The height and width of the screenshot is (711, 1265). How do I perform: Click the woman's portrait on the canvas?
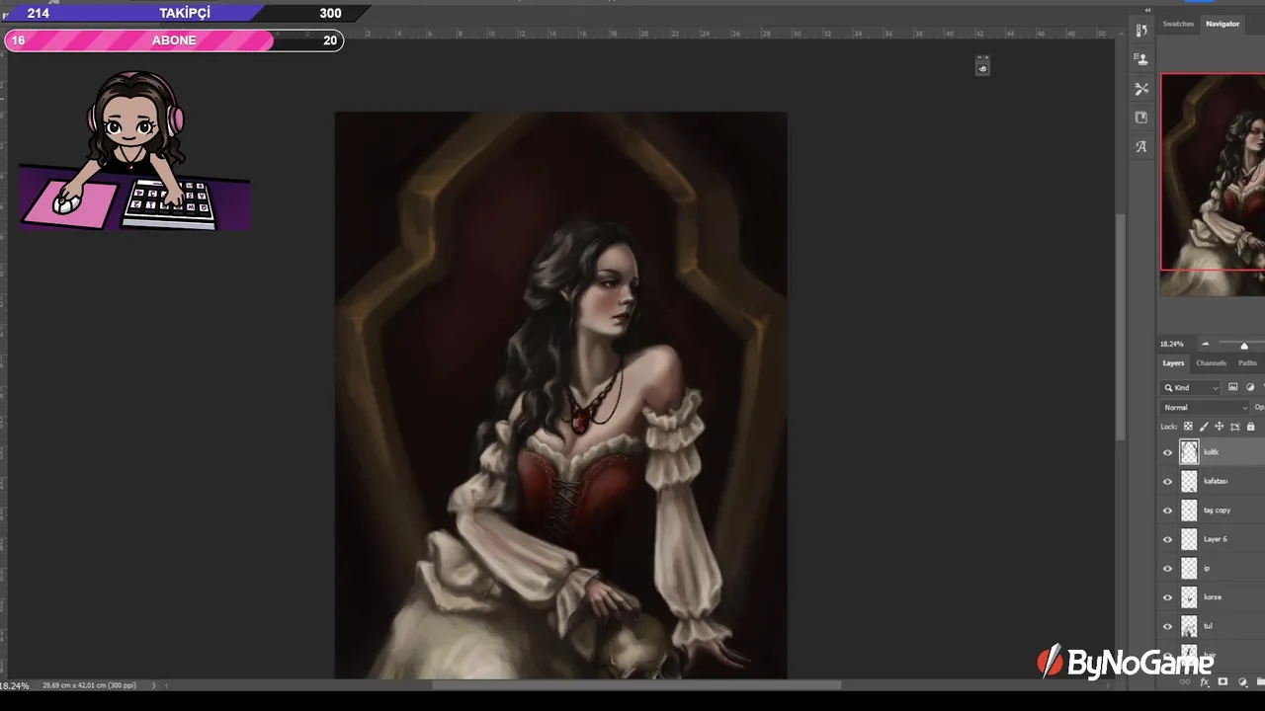[561, 395]
